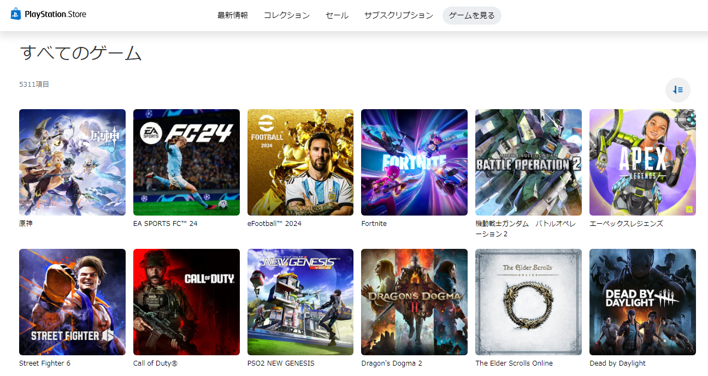Open the Dead by Daylight cover
This screenshot has height=376, width=708.
pos(642,302)
